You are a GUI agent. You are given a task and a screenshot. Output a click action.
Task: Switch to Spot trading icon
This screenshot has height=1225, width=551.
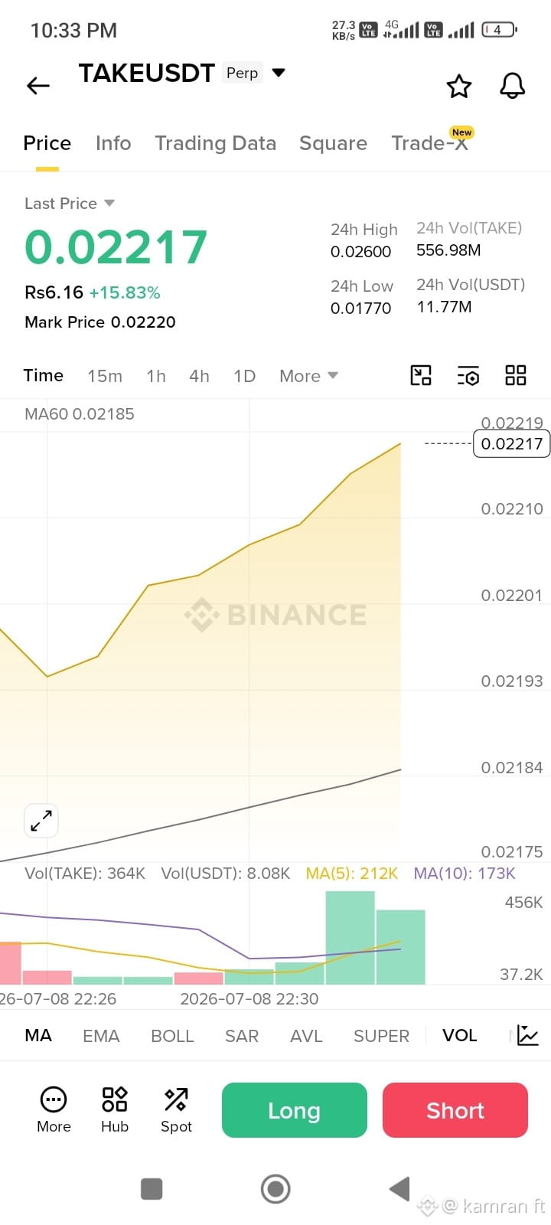pos(176,1109)
